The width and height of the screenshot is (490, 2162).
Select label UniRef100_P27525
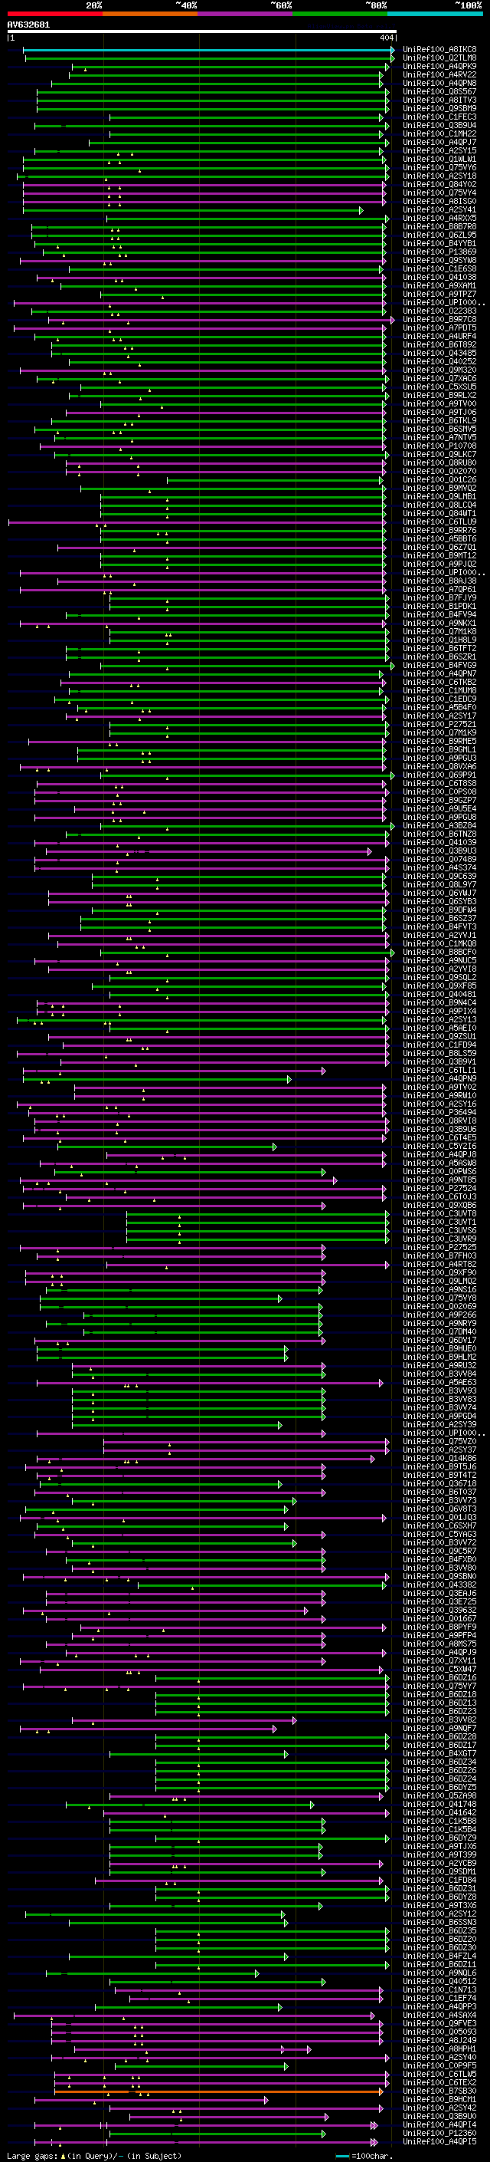click(439, 1247)
